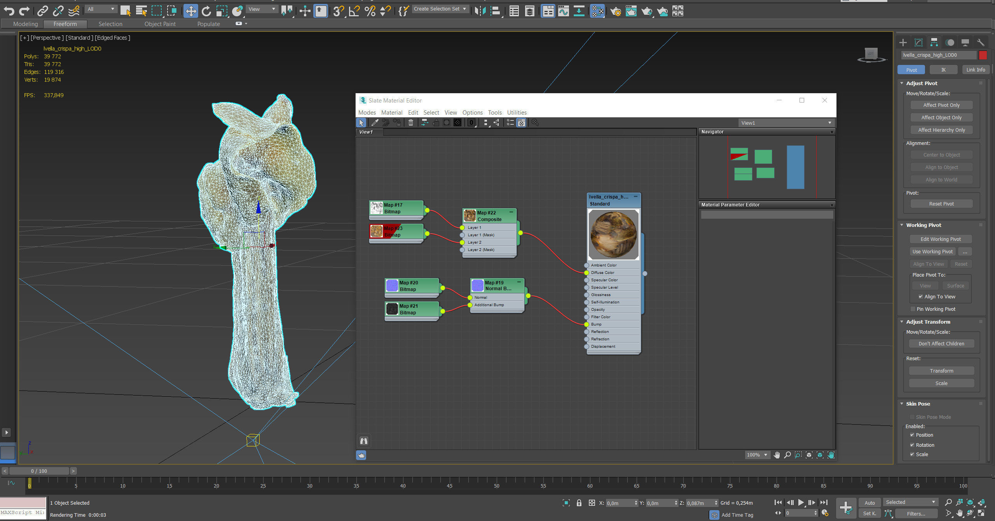
Task: Open the Filters... button
Action: point(916,514)
